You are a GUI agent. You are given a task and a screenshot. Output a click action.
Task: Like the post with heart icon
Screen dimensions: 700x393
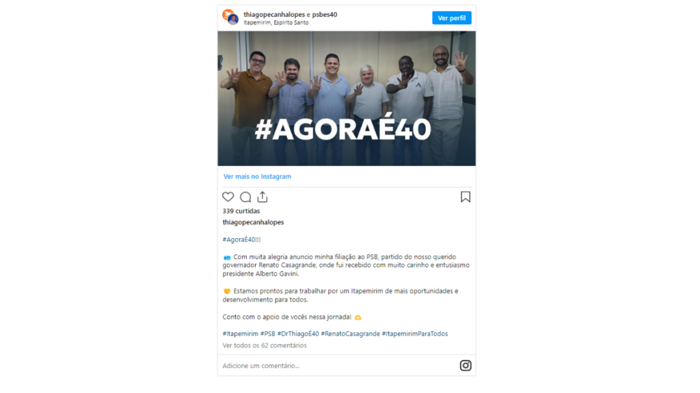pyautogui.click(x=228, y=197)
